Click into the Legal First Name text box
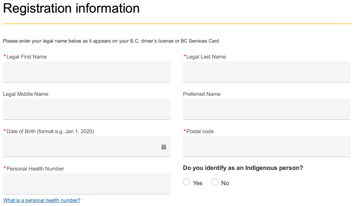The width and height of the screenshot is (354, 206). coord(87,72)
